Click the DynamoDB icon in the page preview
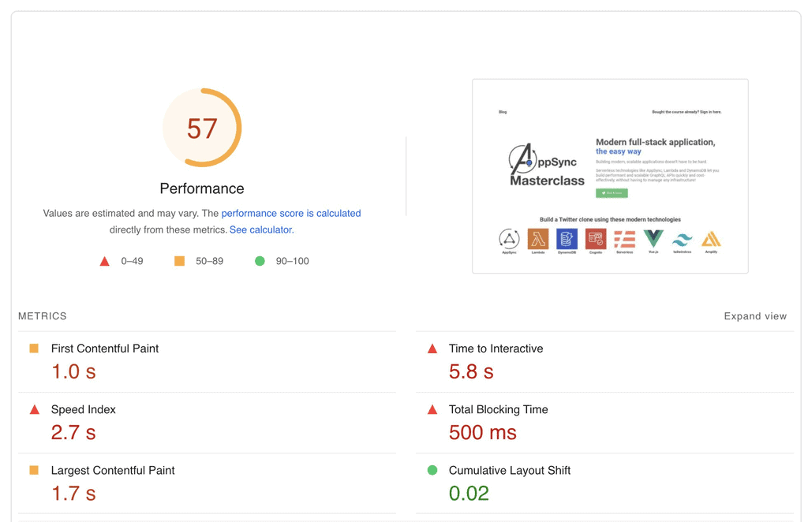Image resolution: width=808 pixels, height=522 pixels. coord(567,239)
